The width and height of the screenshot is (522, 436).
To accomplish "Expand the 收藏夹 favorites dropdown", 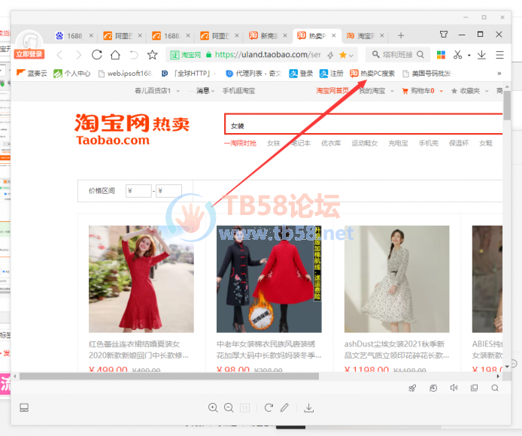I will pyautogui.click(x=487, y=91).
